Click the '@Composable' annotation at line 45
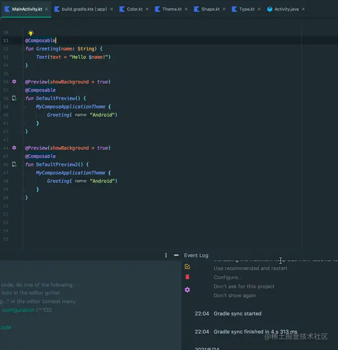Image resolution: width=338 pixels, height=350 pixels. pos(41,156)
